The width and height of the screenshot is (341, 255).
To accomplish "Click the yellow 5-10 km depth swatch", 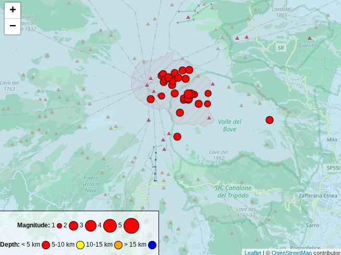I will pos(80,245).
